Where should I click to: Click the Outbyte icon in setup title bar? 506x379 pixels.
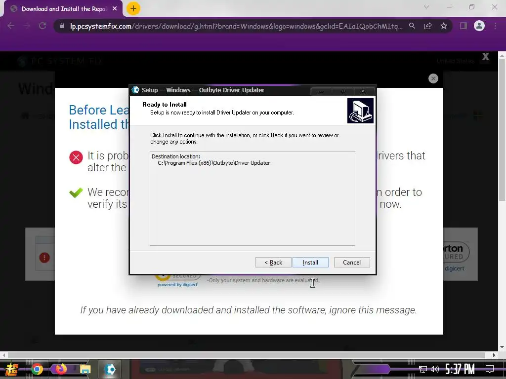(135, 90)
